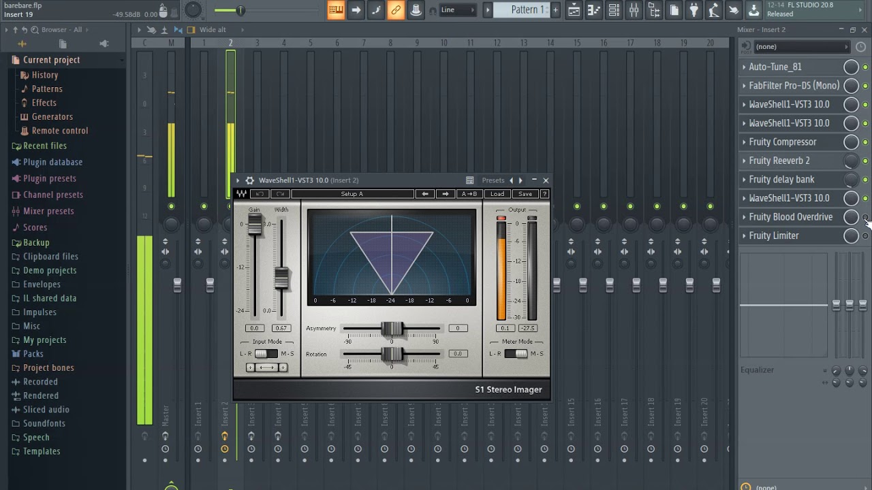This screenshot has height=490, width=872.
Task: Open Fruity Limiter slot menu arrow
Action: 744,236
